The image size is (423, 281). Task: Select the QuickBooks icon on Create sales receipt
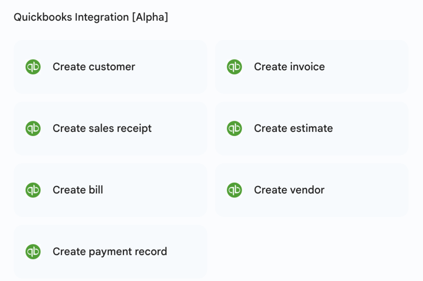click(33, 129)
